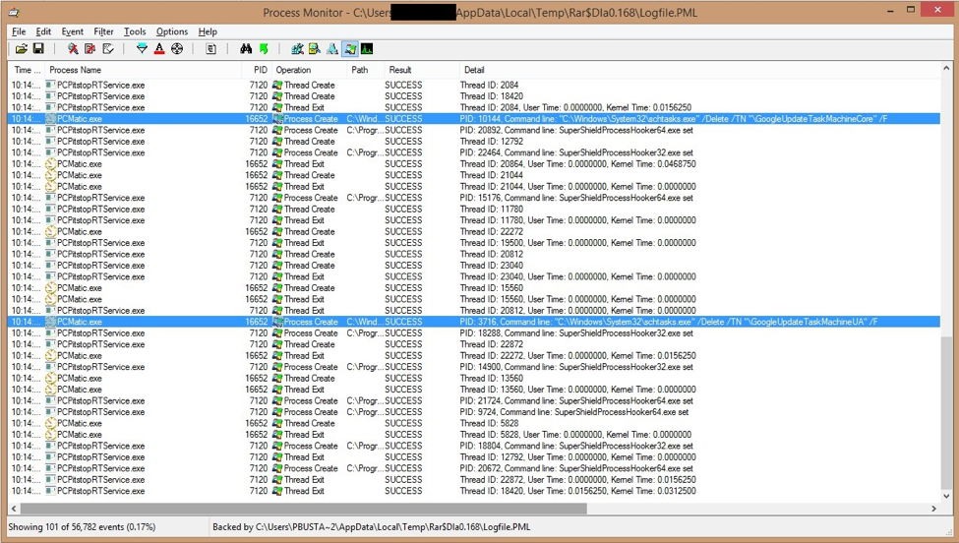959x543 pixels.
Task: Click the Clear display toolbar icon
Action: tap(108, 49)
